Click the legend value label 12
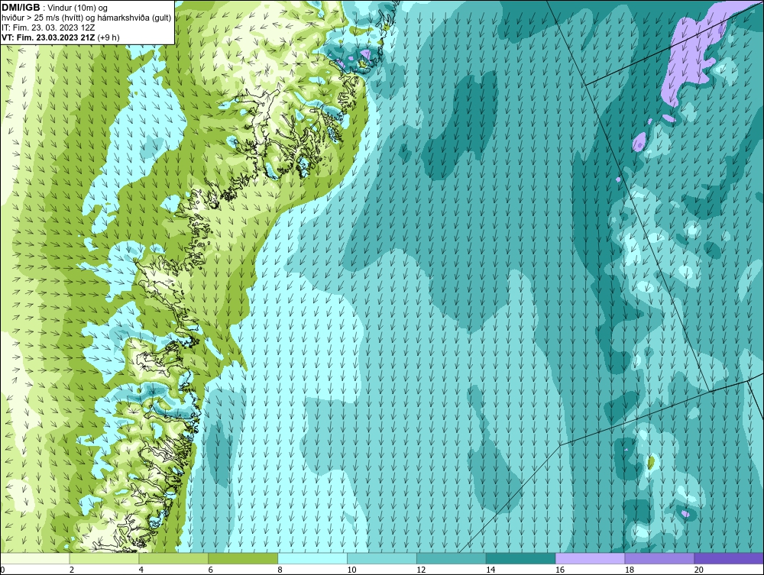Screen dimensions: 764x575 pos(421,570)
